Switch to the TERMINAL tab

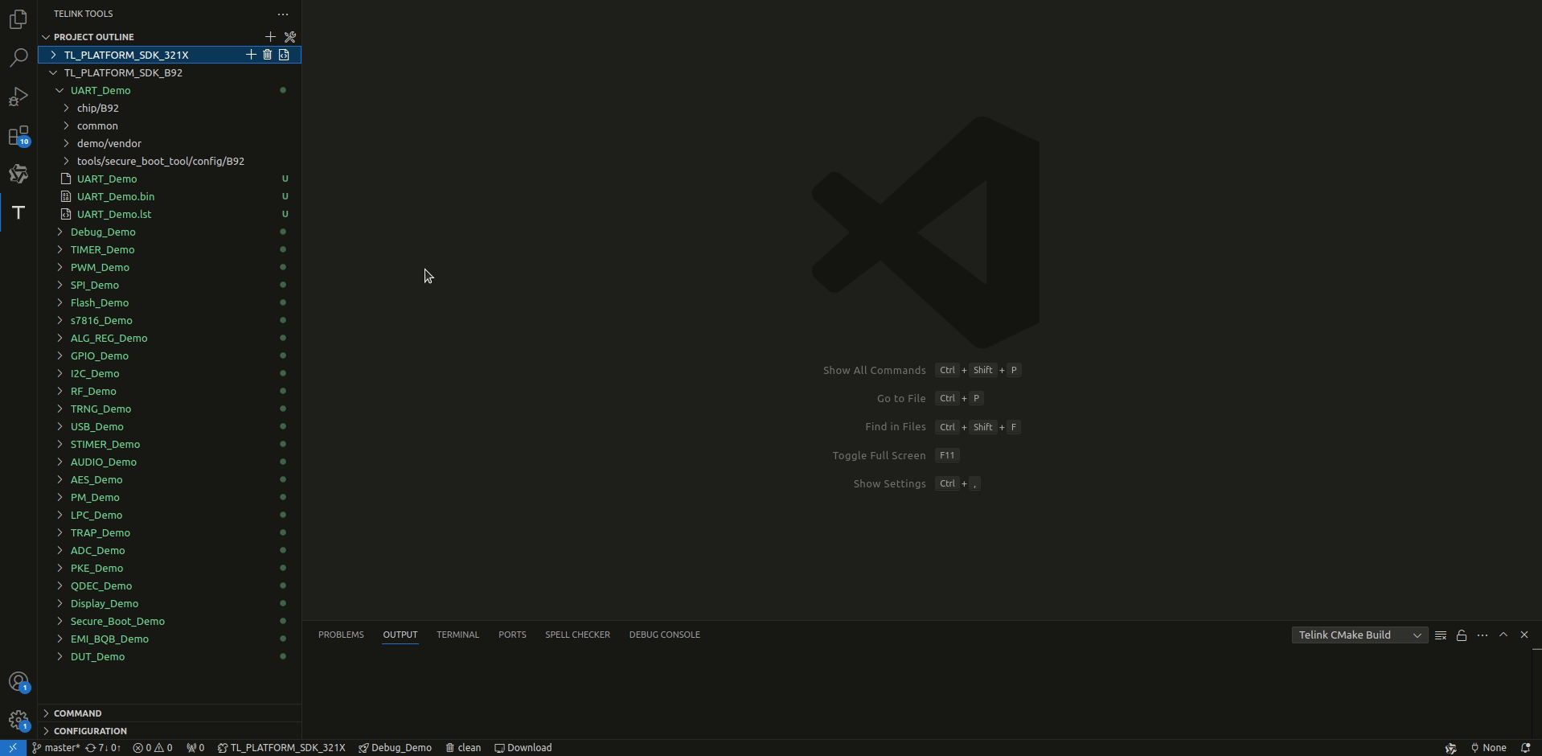click(x=457, y=635)
